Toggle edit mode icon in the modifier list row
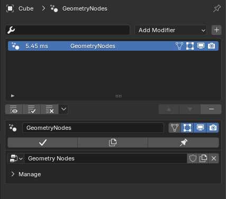The image size is (226, 199). pos(190,46)
